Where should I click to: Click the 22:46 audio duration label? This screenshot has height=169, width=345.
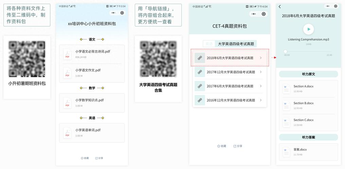tap(329, 55)
